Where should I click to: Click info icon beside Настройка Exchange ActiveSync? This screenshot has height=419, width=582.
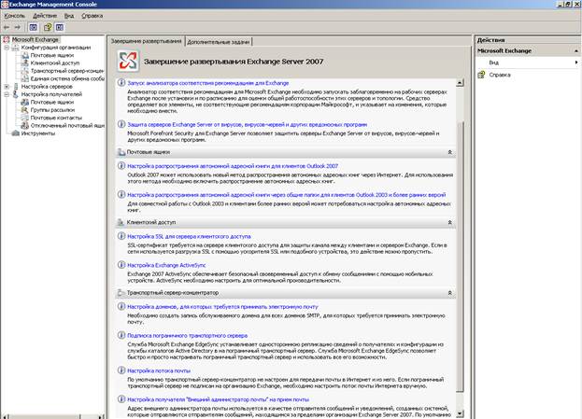pos(121,265)
